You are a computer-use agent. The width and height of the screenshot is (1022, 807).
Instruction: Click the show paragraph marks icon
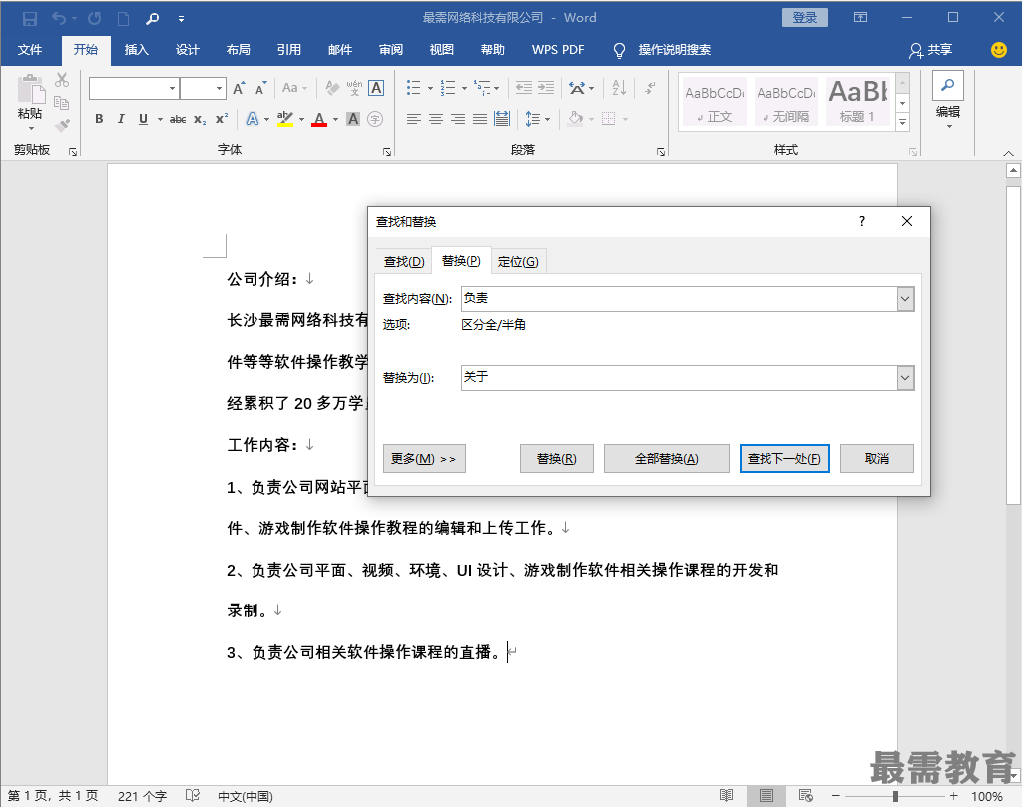click(650, 87)
